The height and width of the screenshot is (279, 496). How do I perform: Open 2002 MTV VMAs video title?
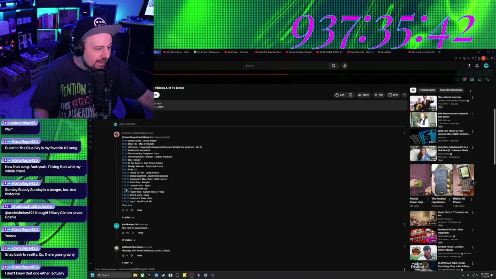(454, 133)
